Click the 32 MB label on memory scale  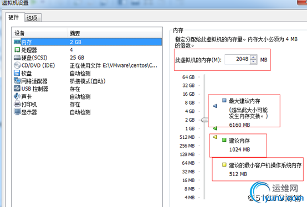pyautogui.click(x=188, y=172)
